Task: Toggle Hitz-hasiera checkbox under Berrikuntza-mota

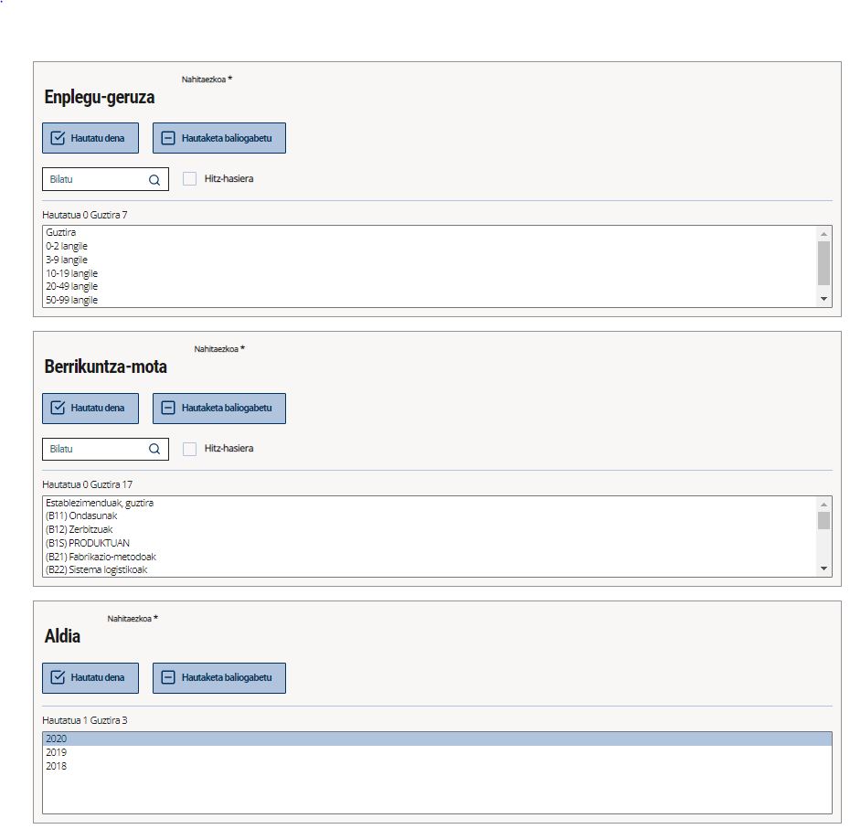Action: tap(189, 449)
